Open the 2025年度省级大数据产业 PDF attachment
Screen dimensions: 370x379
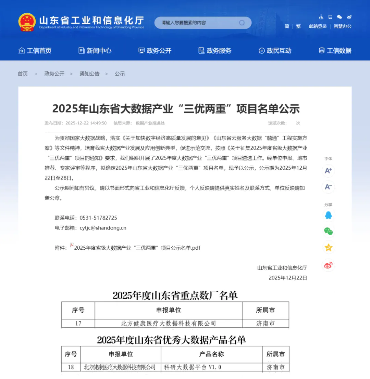tap(137, 248)
